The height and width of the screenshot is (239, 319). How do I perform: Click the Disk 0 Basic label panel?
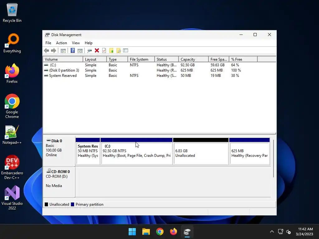[59, 151]
